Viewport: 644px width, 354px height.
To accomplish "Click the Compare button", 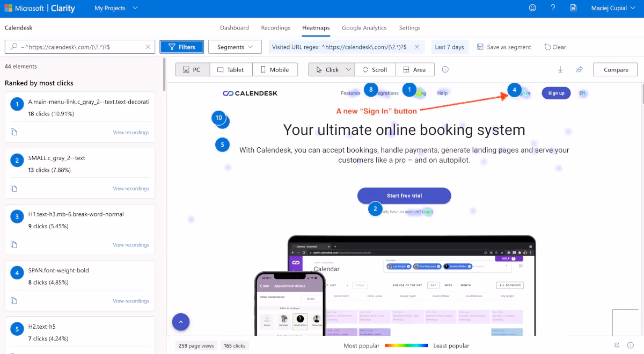I will [615, 70].
